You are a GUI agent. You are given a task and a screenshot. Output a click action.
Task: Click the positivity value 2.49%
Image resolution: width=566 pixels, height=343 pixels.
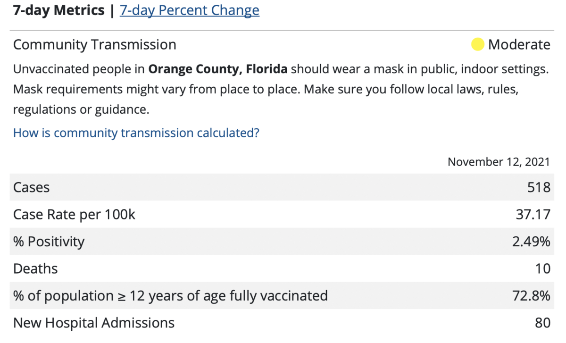[x=532, y=242]
